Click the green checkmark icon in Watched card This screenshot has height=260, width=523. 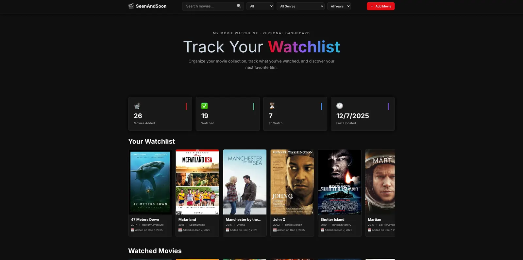click(x=205, y=106)
